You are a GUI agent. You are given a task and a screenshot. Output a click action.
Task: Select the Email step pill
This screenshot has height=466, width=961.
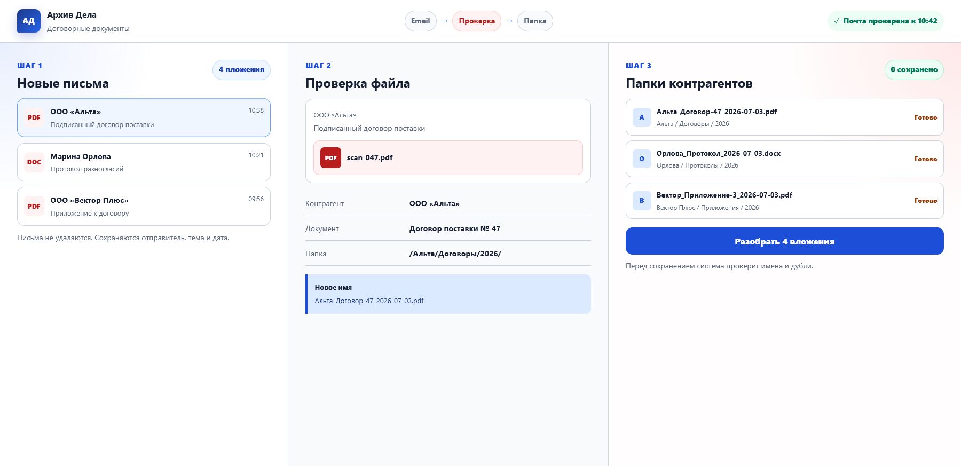tap(421, 21)
